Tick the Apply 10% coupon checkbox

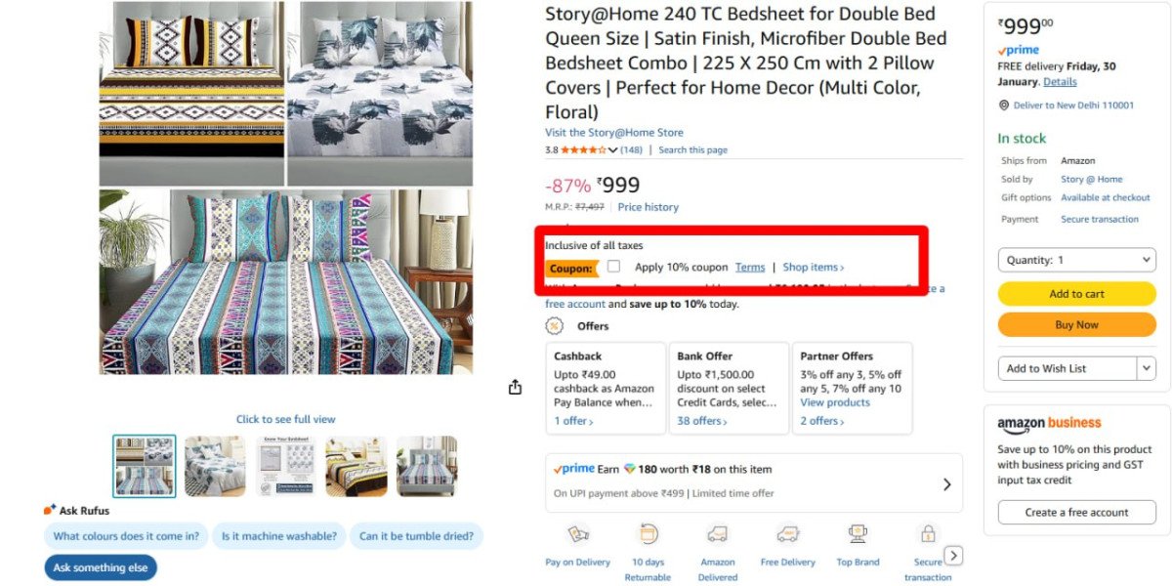[613, 267]
